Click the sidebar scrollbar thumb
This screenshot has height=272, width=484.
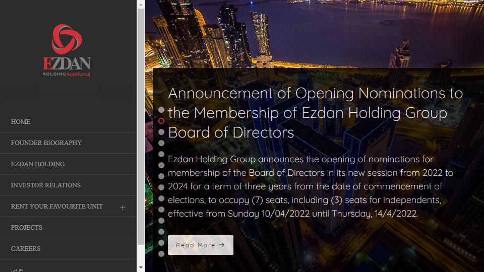pyautogui.click(x=141, y=126)
